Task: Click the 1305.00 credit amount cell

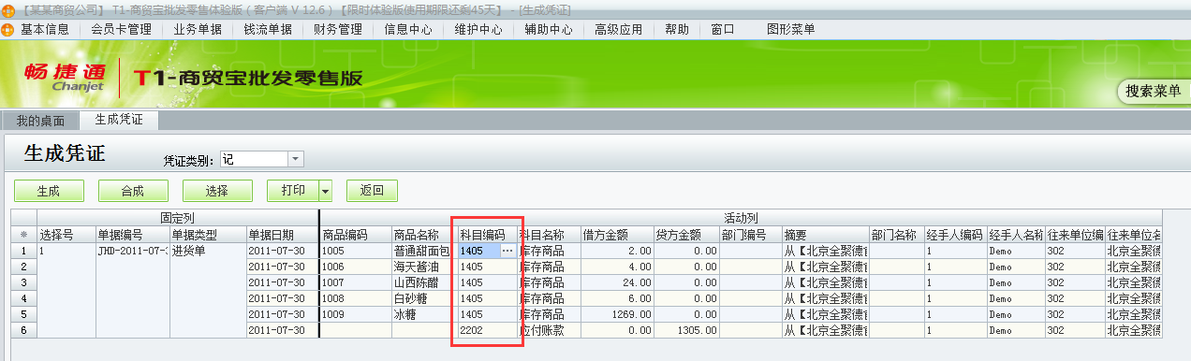Action: [x=686, y=330]
